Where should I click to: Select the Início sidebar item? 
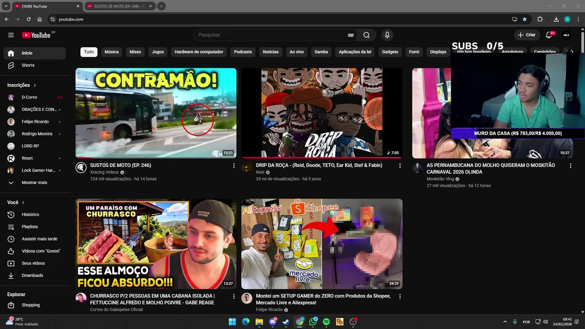point(35,53)
